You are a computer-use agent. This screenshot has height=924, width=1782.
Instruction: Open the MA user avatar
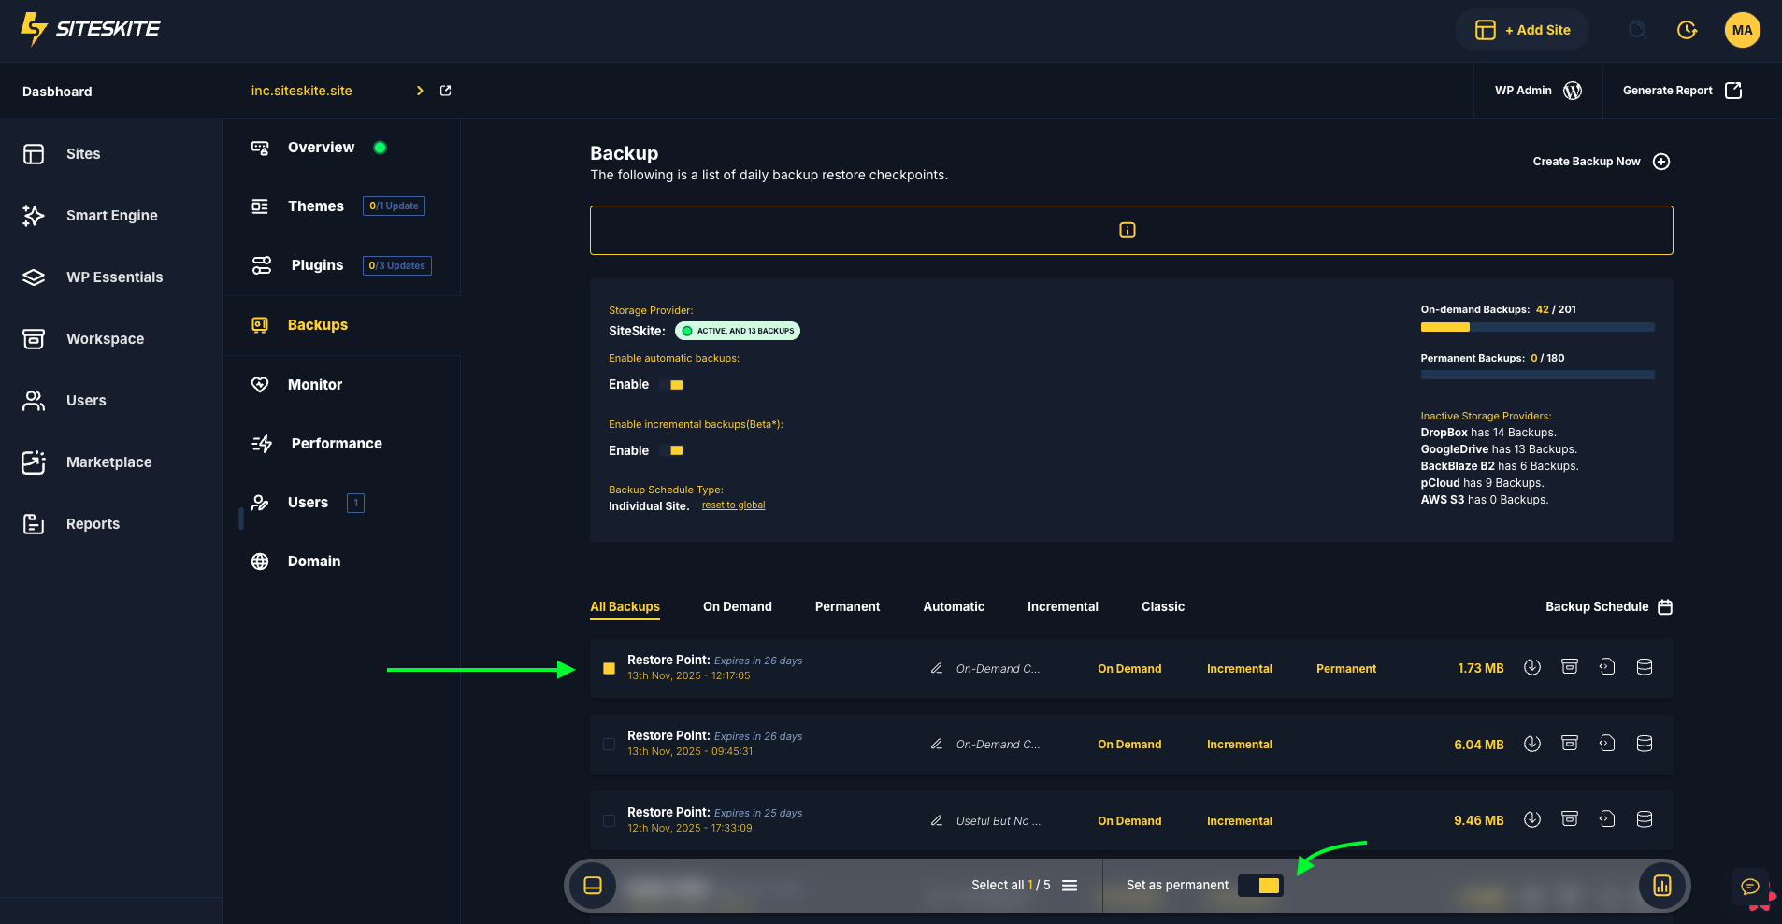click(x=1742, y=30)
